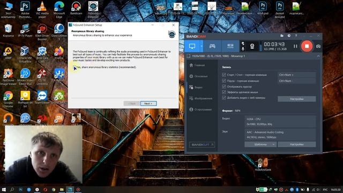The width and height of the screenshot is (343, 193).
Task: Launch IP-TV Player shortcut
Action: 25,31
